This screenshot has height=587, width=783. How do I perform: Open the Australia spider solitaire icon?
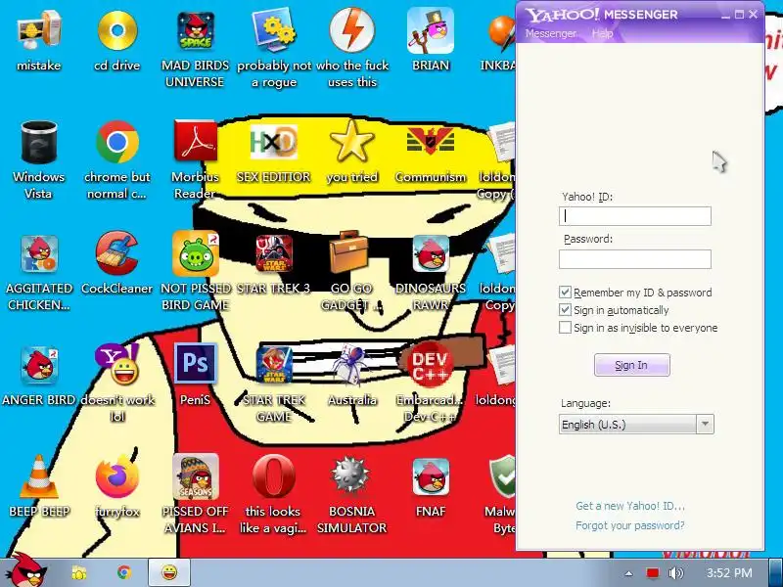351,365
